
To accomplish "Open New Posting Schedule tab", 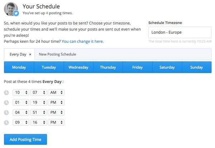I will [x=57, y=54].
